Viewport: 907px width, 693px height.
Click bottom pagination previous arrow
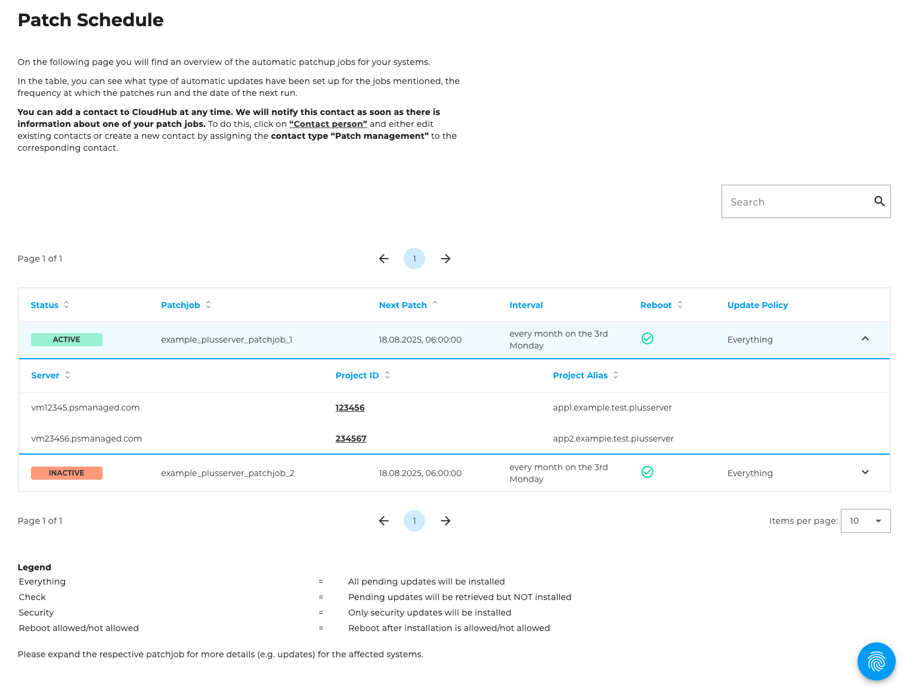point(383,521)
